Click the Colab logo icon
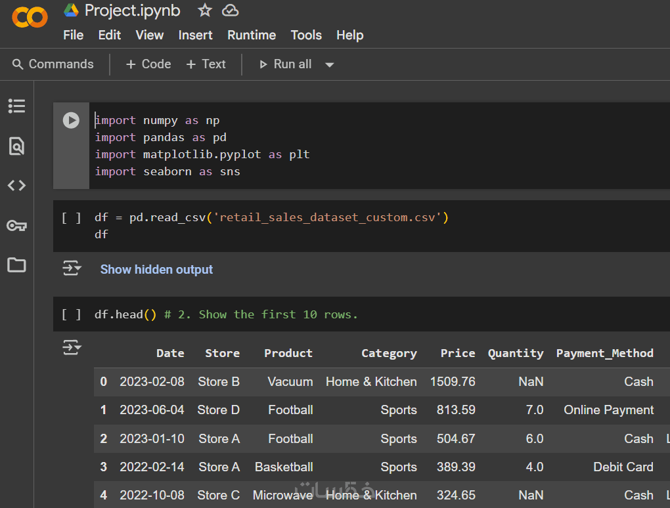Image resolution: width=670 pixels, height=508 pixels. (x=30, y=18)
